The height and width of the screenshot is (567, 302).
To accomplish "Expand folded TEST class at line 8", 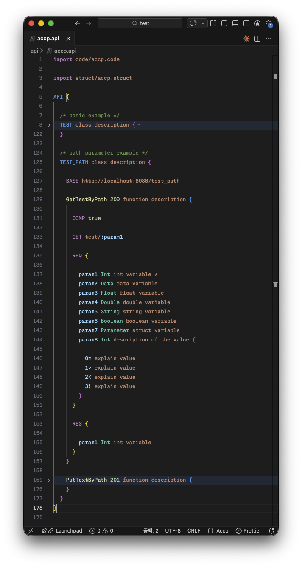I will 49,125.
